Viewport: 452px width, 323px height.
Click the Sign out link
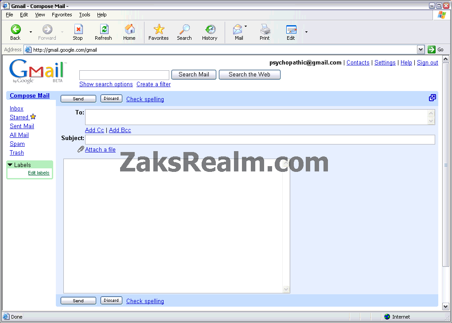pos(428,63)
